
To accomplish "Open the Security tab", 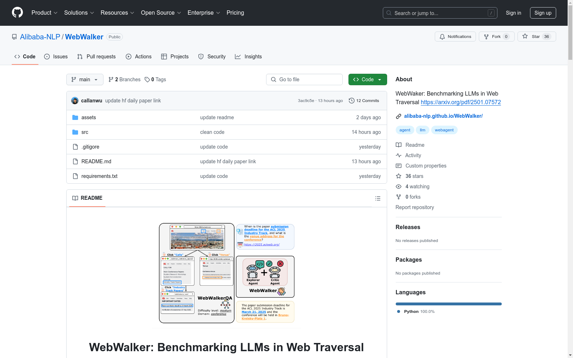I will pos(212,57).
